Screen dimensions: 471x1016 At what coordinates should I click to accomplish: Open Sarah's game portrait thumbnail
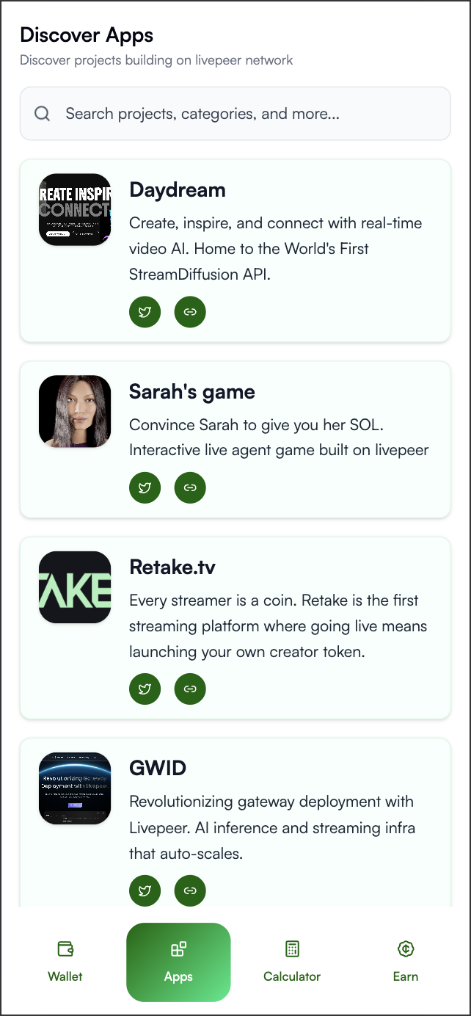pos(75,411)
